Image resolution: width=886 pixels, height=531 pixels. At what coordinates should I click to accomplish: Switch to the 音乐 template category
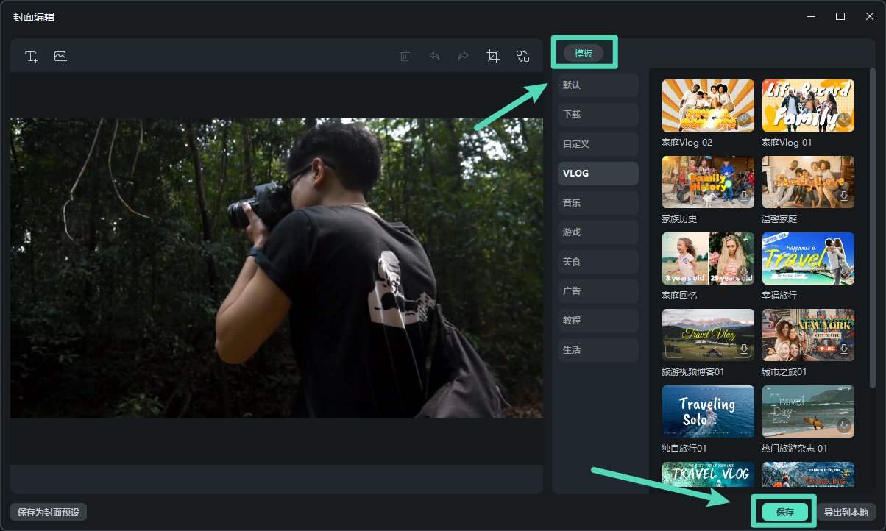tap(598, 203)
